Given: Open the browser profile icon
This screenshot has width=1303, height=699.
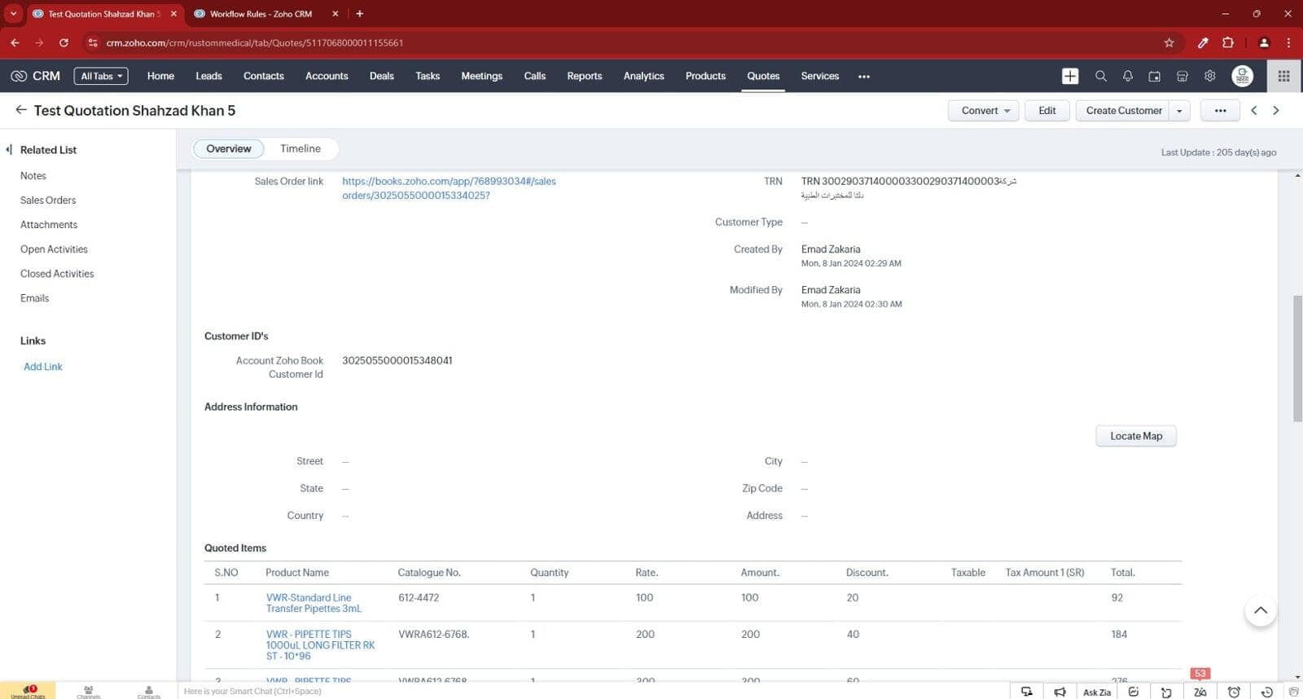Looking at the screenshot, I should (1264, 42).
